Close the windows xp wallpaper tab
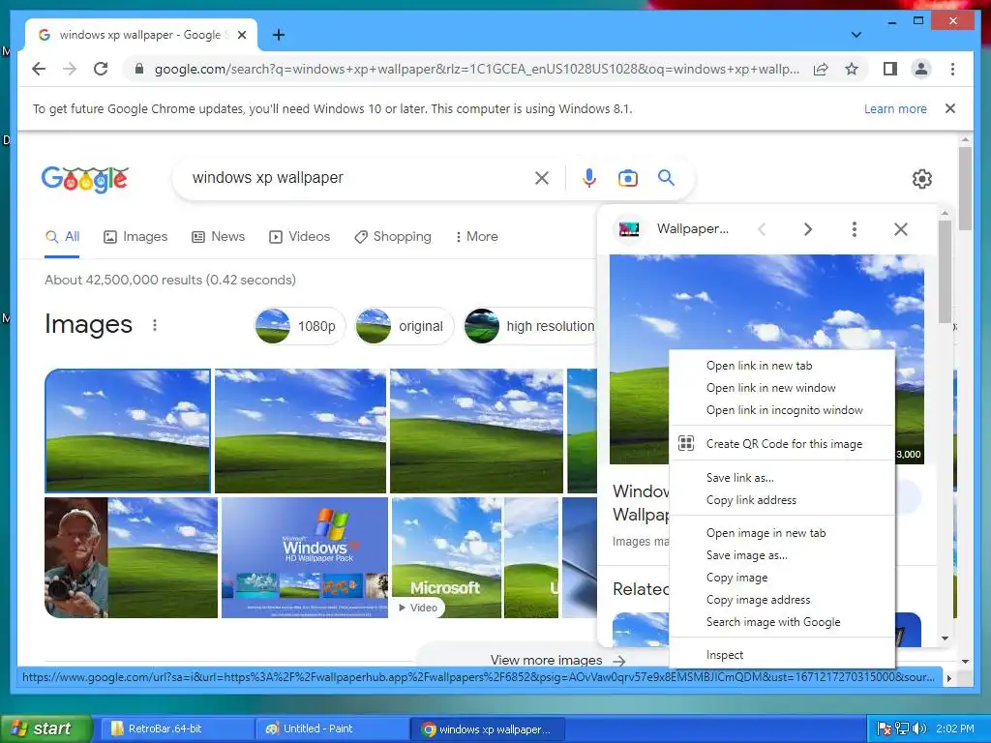This screenshot has height=743, width=991. [241, 35]
